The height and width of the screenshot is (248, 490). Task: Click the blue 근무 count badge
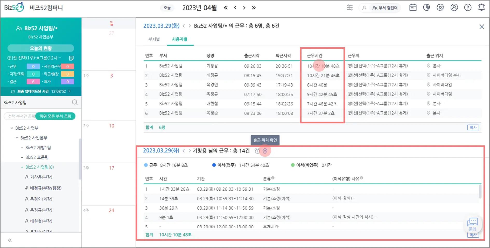(x=33, y=66)
